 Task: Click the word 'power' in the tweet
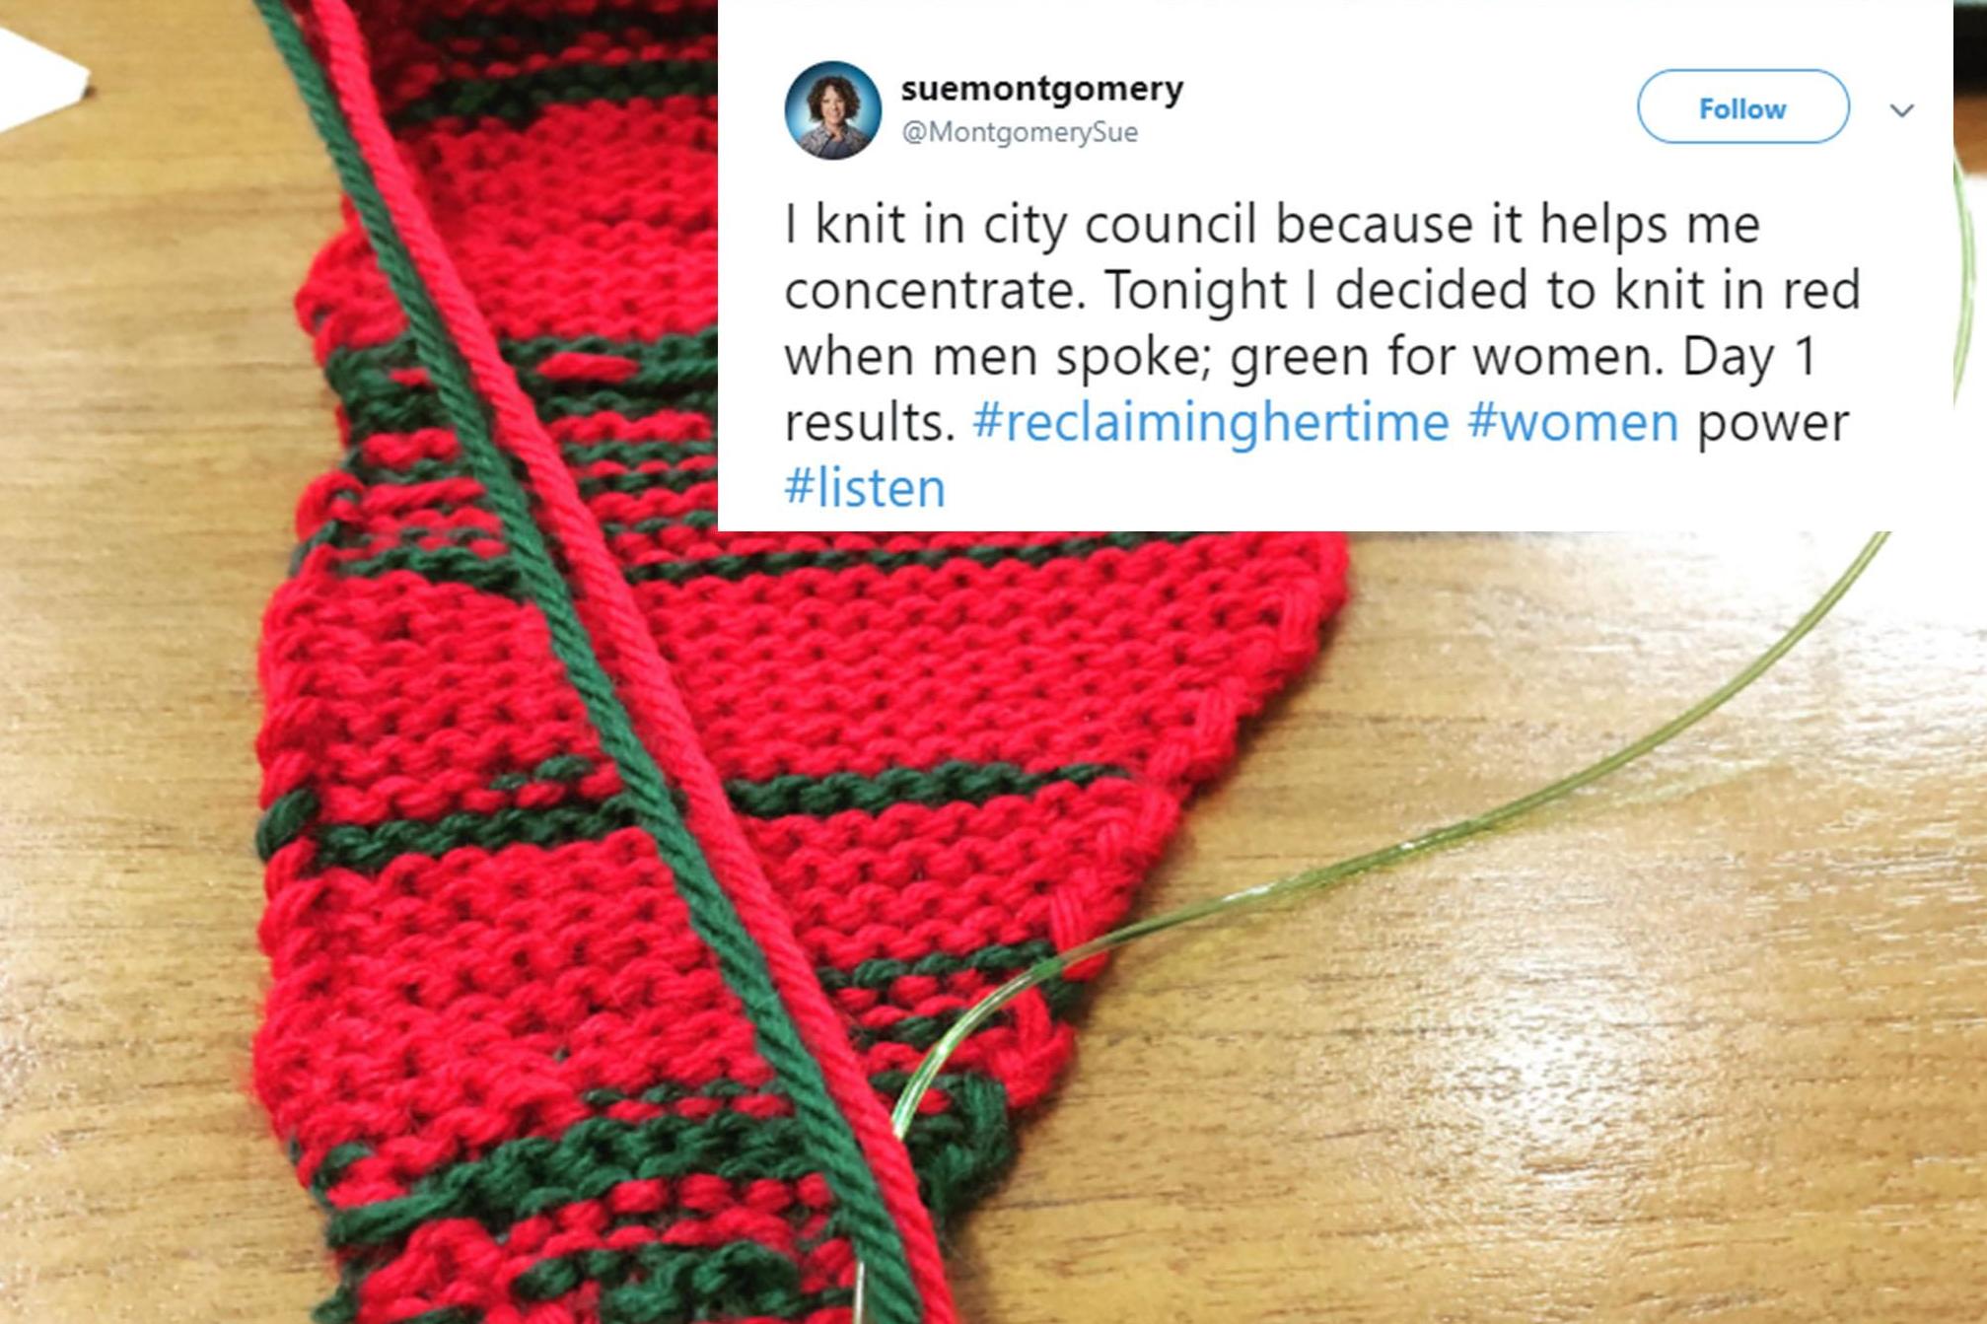point(1772,424)
